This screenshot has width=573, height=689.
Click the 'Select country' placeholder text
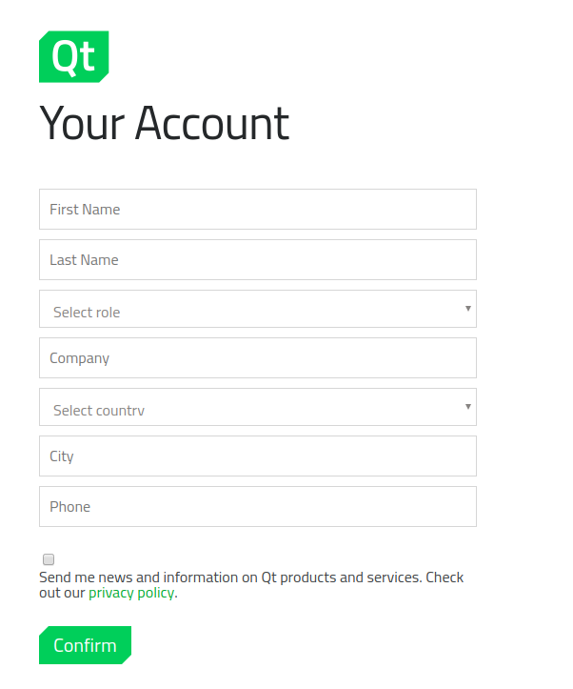click(x=99, y=411)
